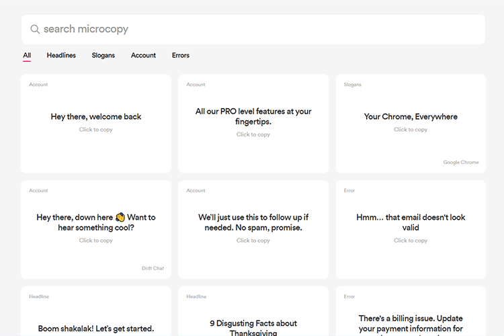Show the Account category tab
This screenshot has height=336, width=504.
click(x=143, y=55)
